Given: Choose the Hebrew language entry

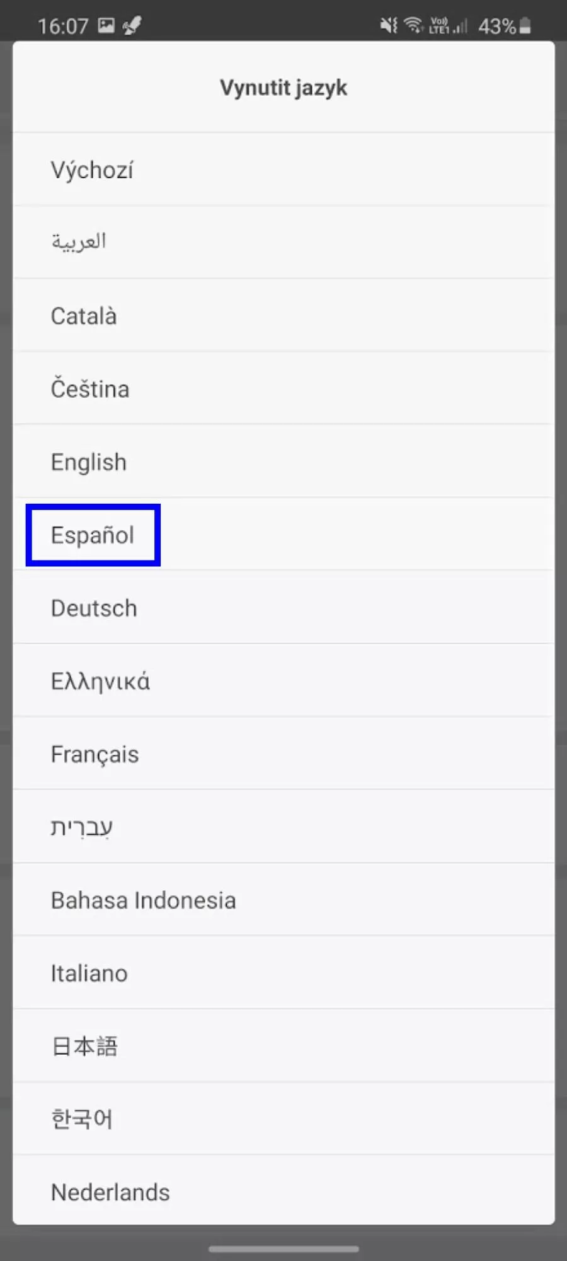Looking at the screenshot, I should tap(283, 827).
